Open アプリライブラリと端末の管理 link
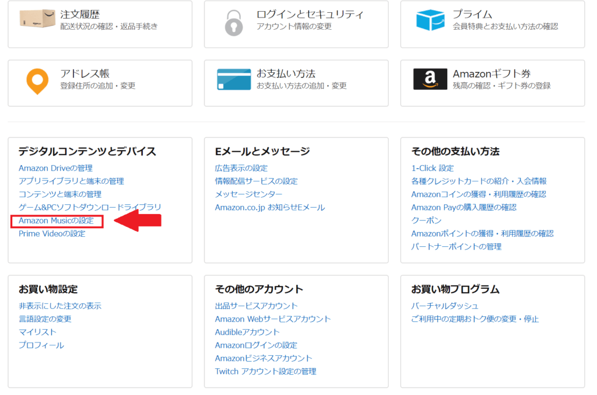Image resolution: width=597 pixels, height=395 pixels. (71, 181)
